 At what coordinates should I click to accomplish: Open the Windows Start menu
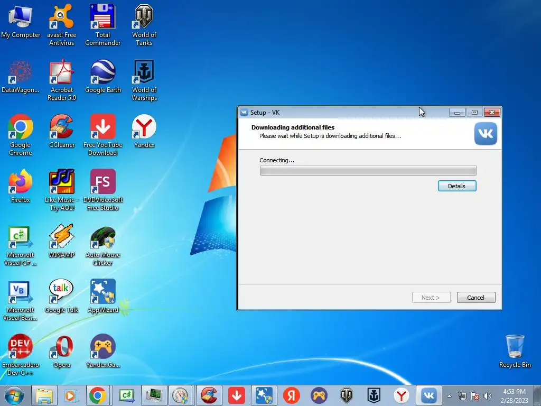(14, 395)
